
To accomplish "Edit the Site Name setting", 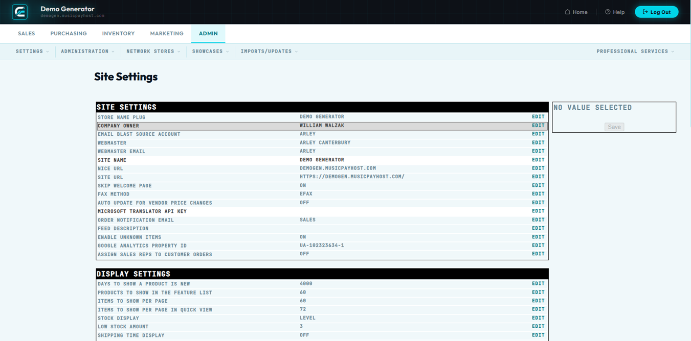I will pyautogui.click(x=538, y=160).
